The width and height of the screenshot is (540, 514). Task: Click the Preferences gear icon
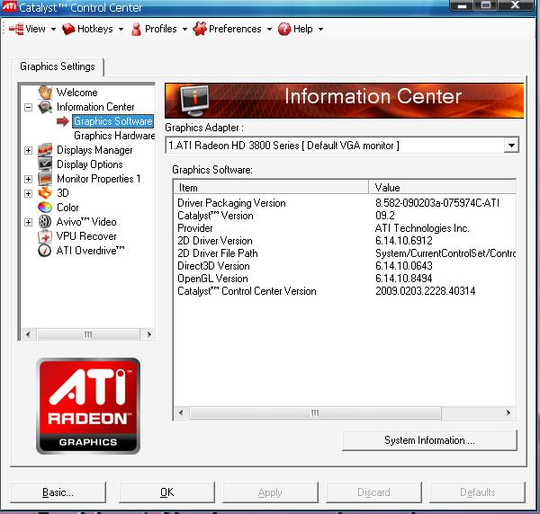pos(200,29)
